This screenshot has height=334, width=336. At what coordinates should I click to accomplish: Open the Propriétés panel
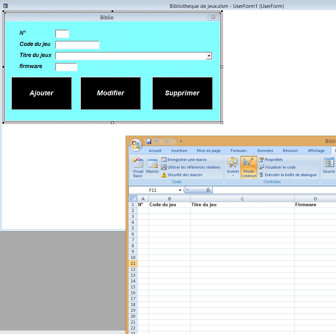pyautogui.click(x=271, y=160)
